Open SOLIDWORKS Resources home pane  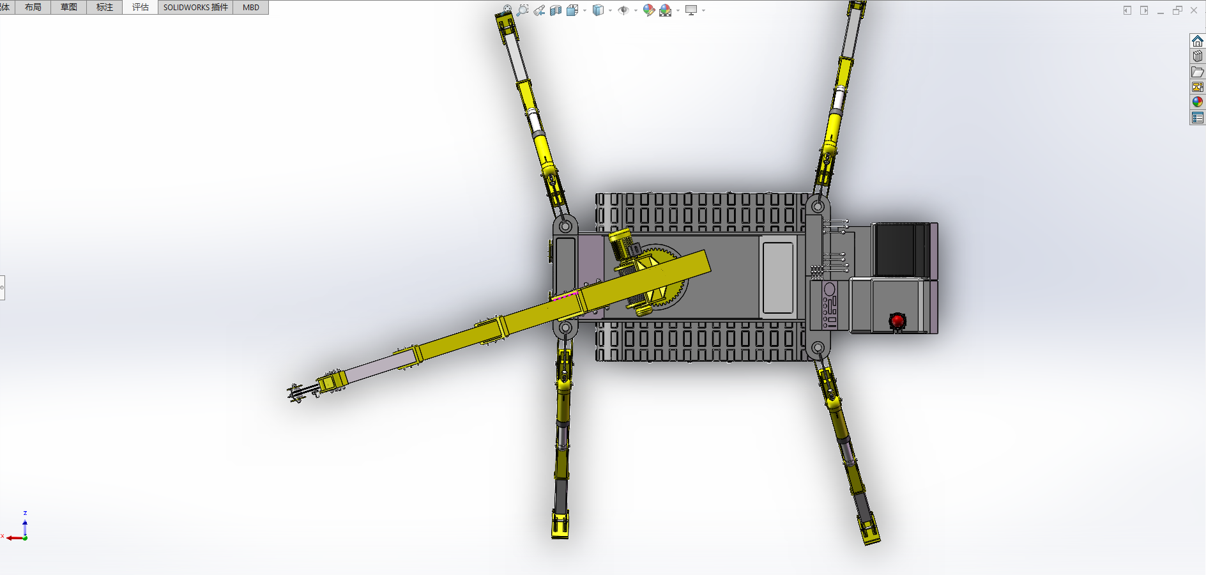(x=1198, y=41)
